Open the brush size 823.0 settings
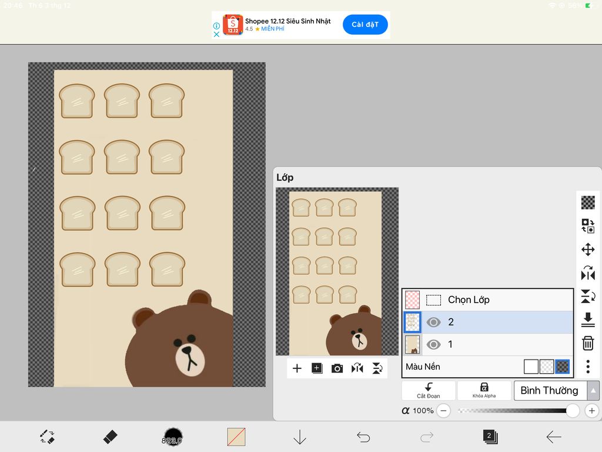This screenshot has height=452, width=602. pos(173,437)
